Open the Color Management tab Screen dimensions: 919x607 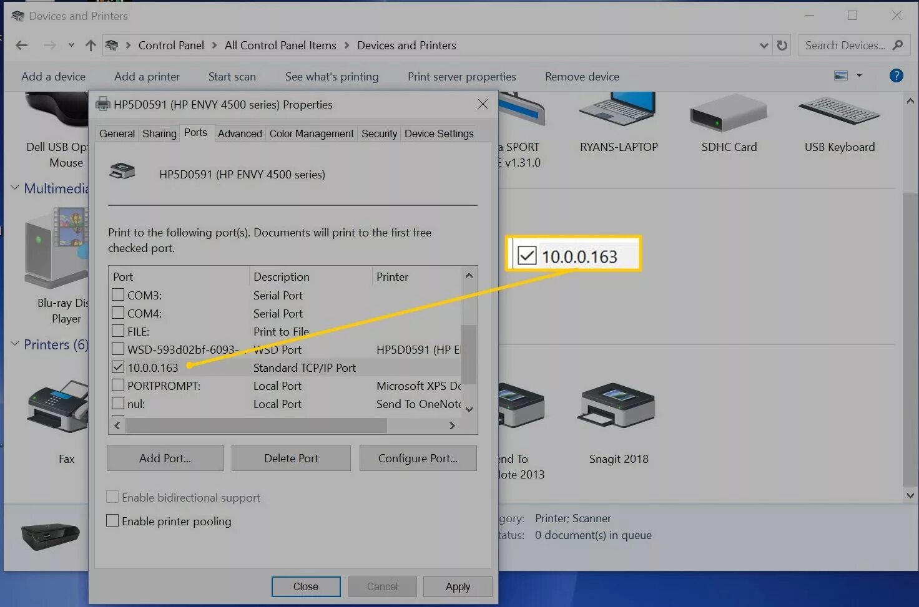coord(312,134)
